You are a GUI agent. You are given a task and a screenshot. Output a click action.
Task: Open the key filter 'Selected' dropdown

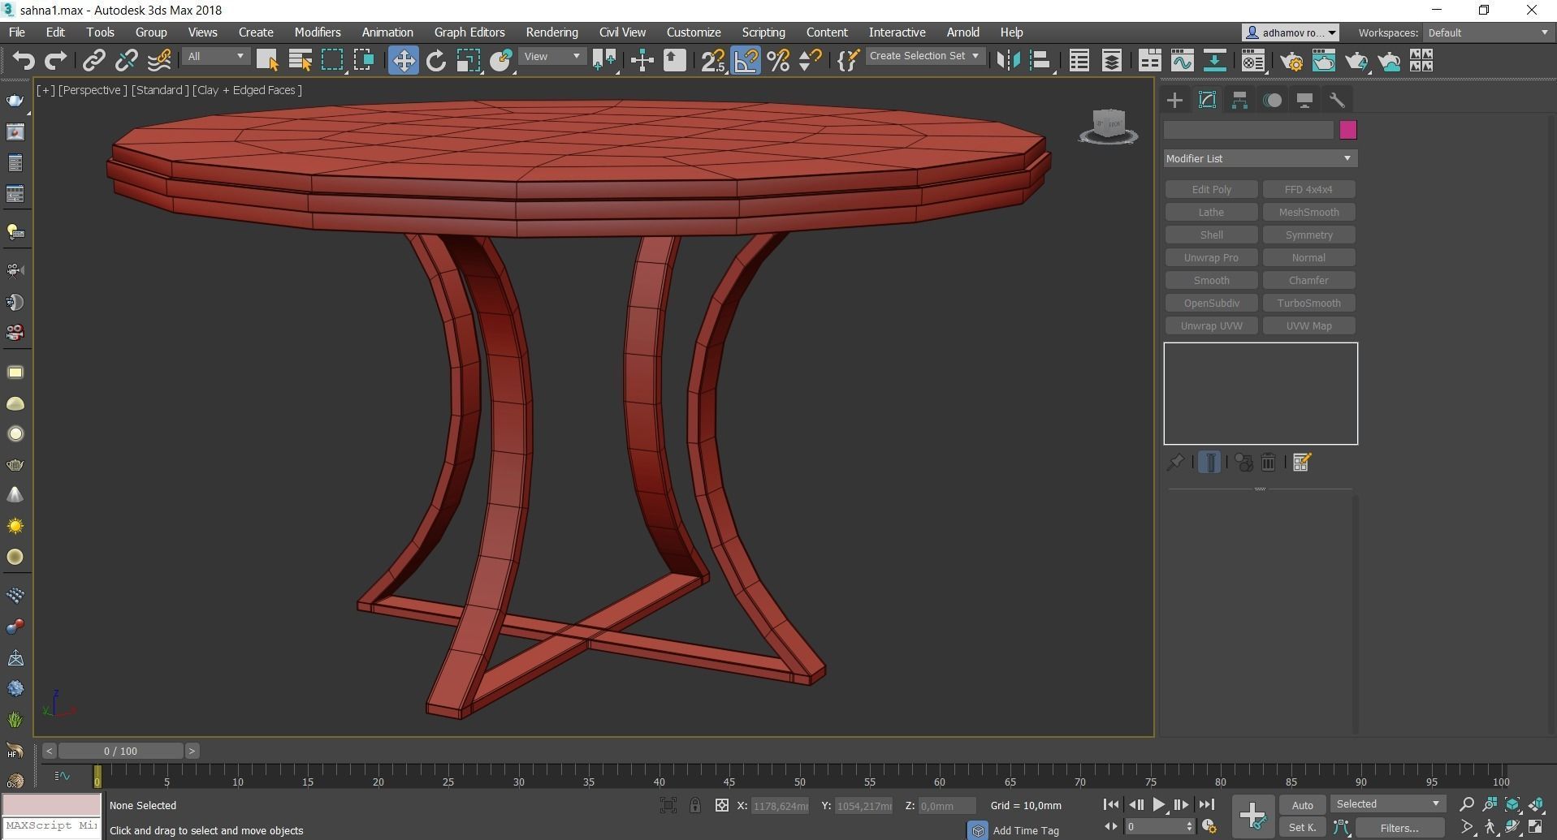1388,804
